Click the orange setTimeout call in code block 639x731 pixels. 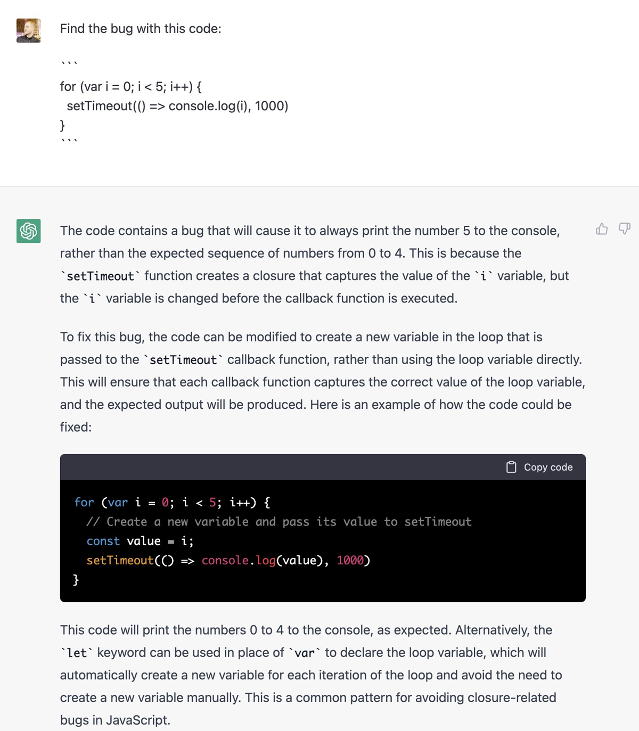(x=120, y=560)
